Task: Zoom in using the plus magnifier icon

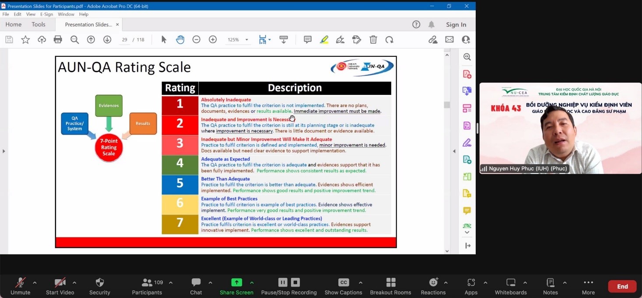Action: (213, 40)
